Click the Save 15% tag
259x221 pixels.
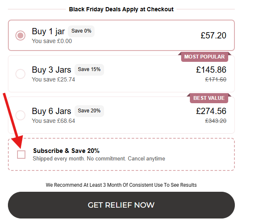[89, 69]
